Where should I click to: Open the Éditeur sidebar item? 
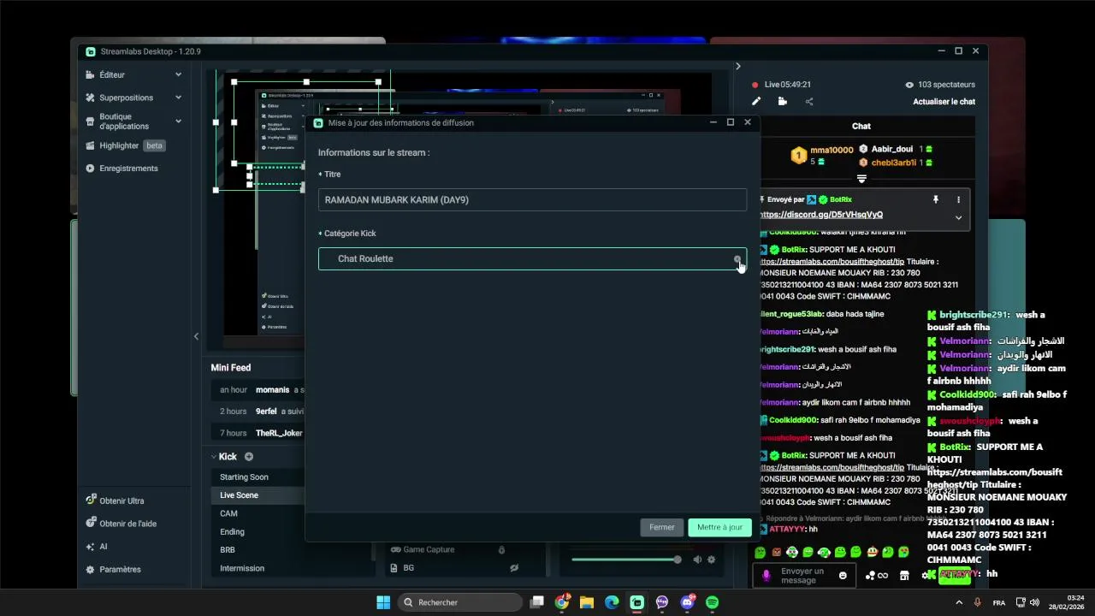(112, 74)
